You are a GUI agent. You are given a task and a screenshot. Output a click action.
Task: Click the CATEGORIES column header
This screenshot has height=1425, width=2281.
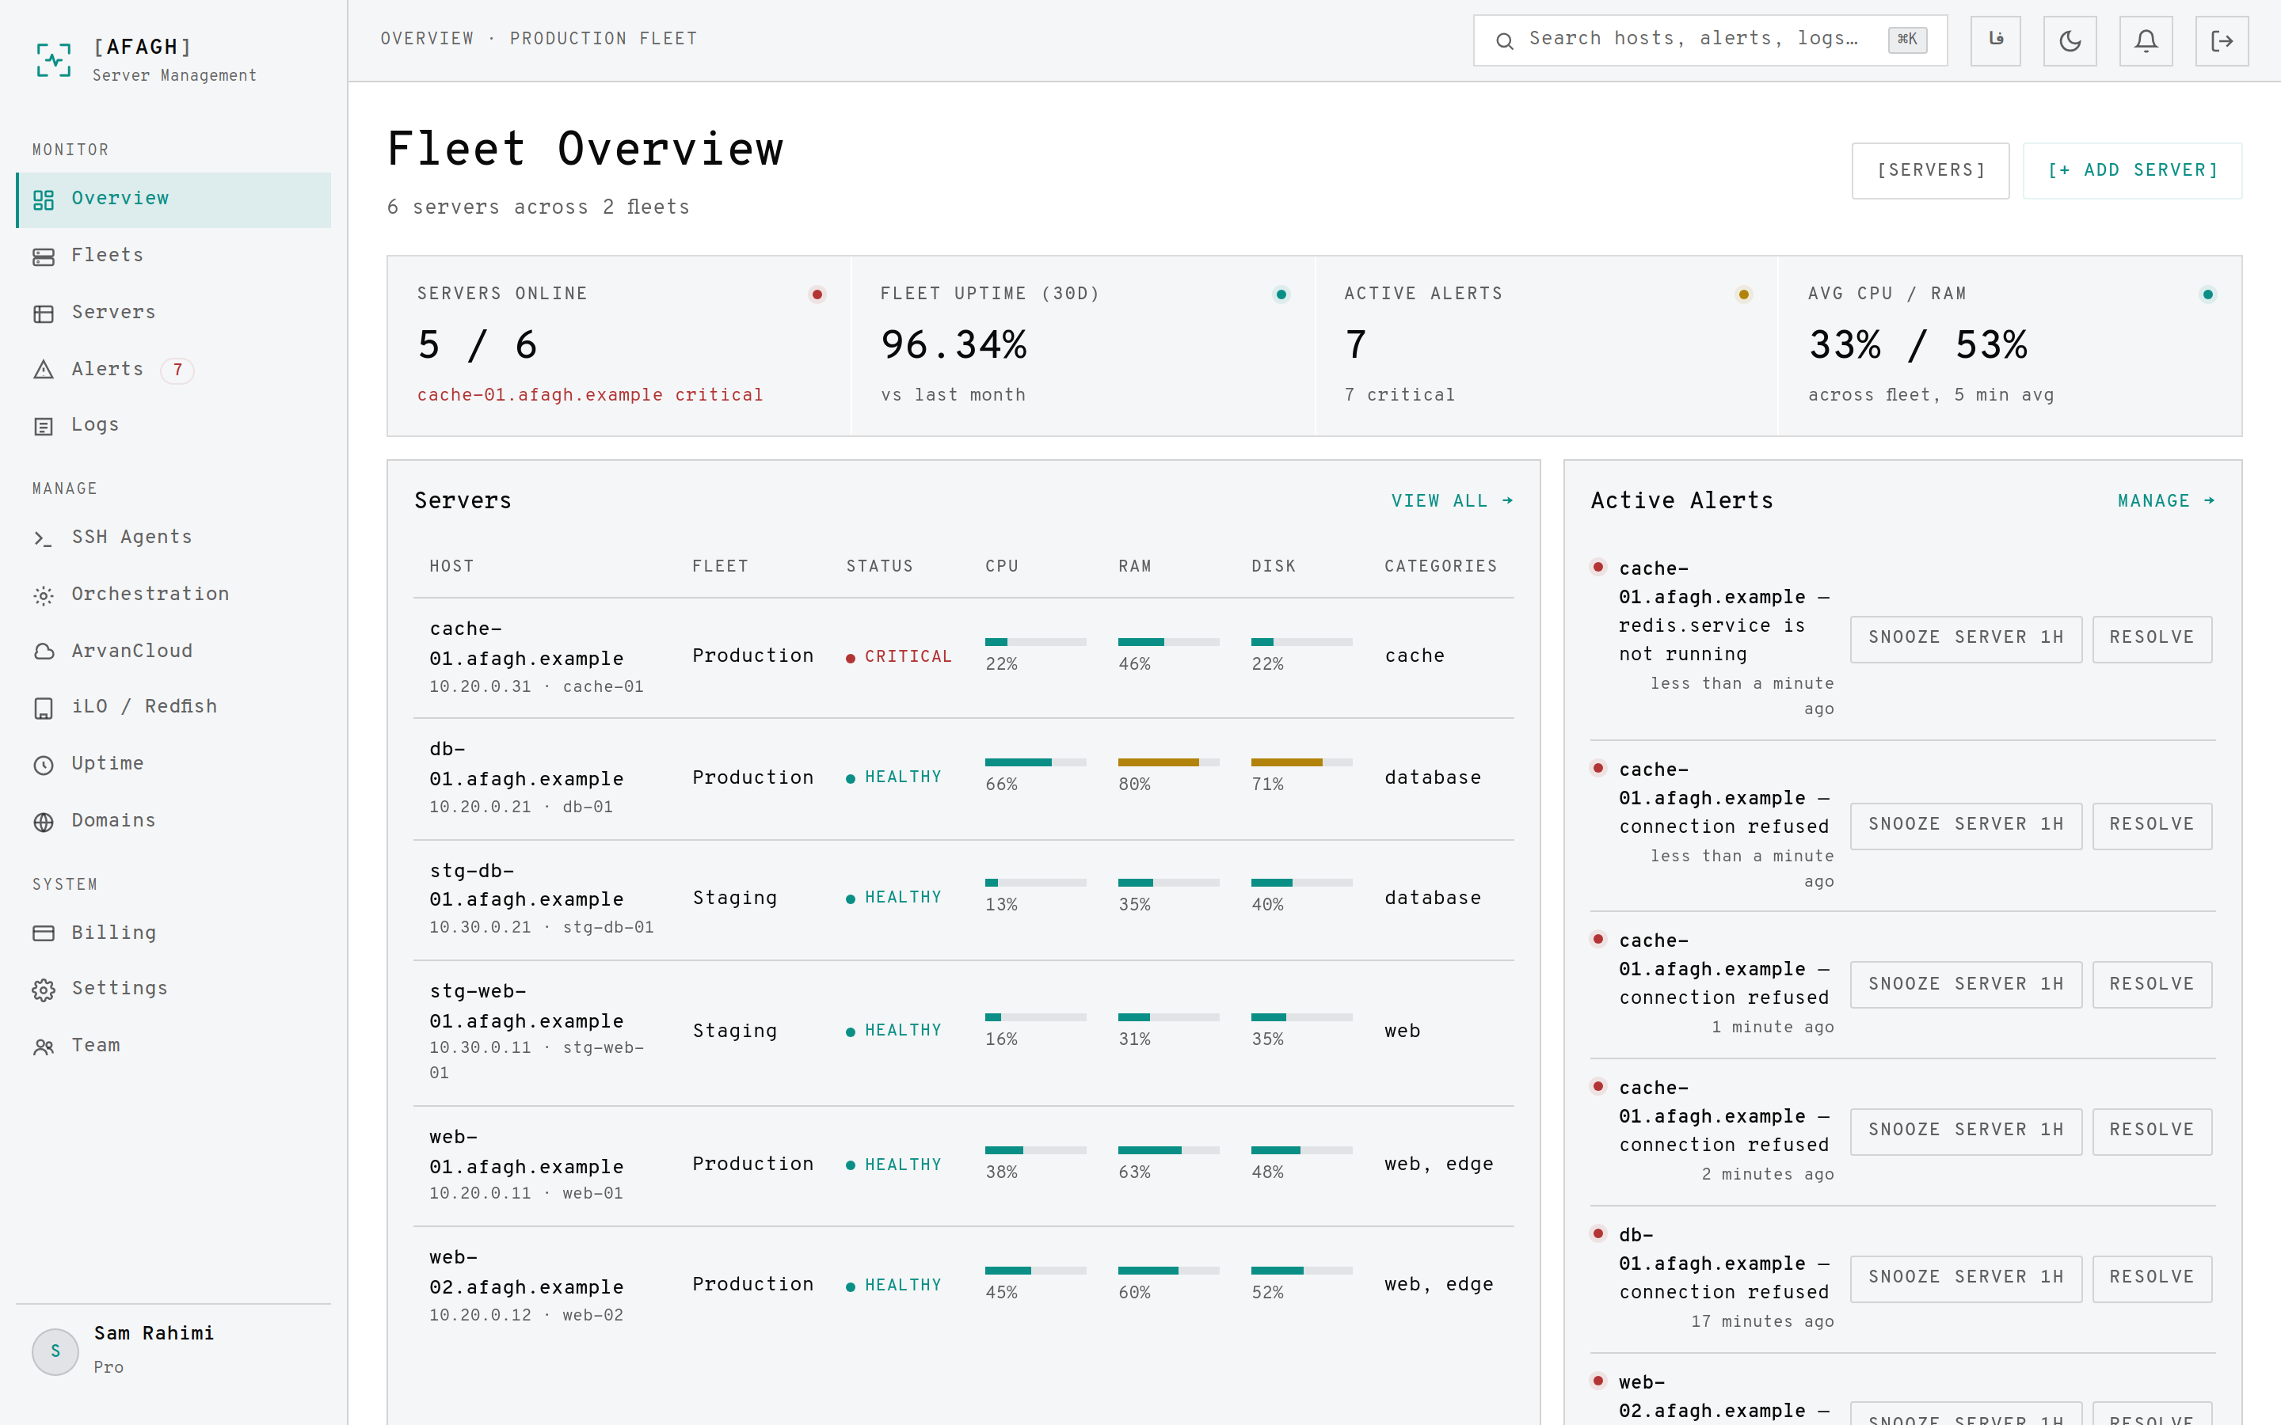1440,566
